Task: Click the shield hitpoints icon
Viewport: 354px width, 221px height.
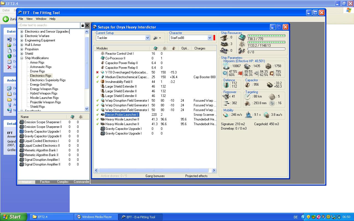Action: pos(226,66)
